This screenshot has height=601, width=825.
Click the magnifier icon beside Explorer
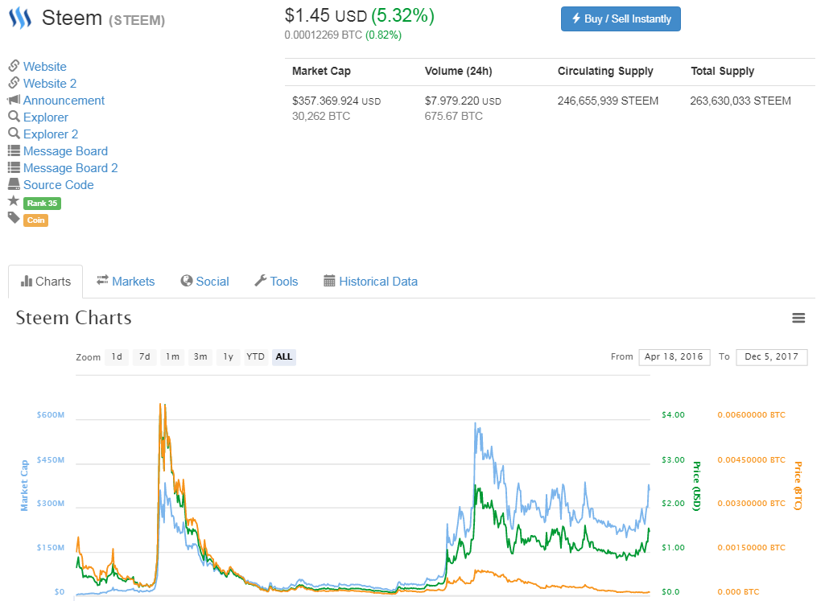14,116
